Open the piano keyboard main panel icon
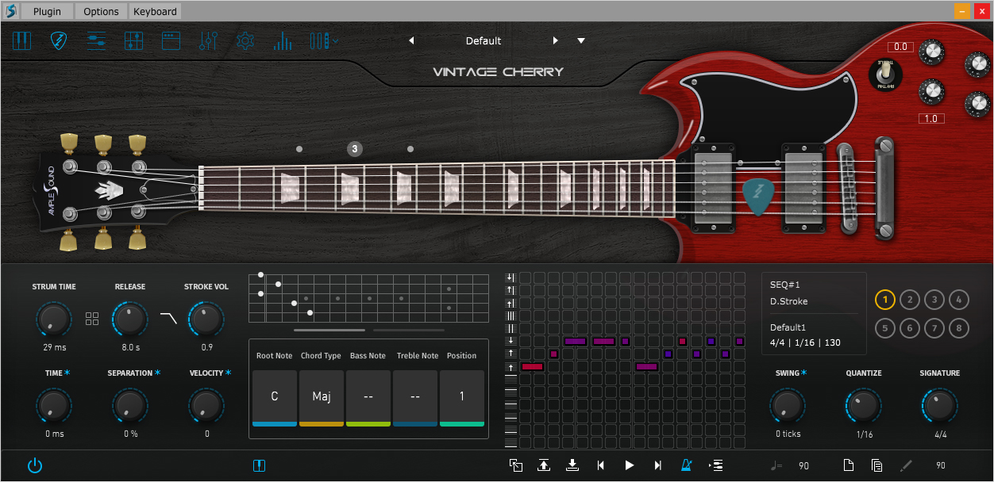 pyautogui.click(x=21, y=41)
